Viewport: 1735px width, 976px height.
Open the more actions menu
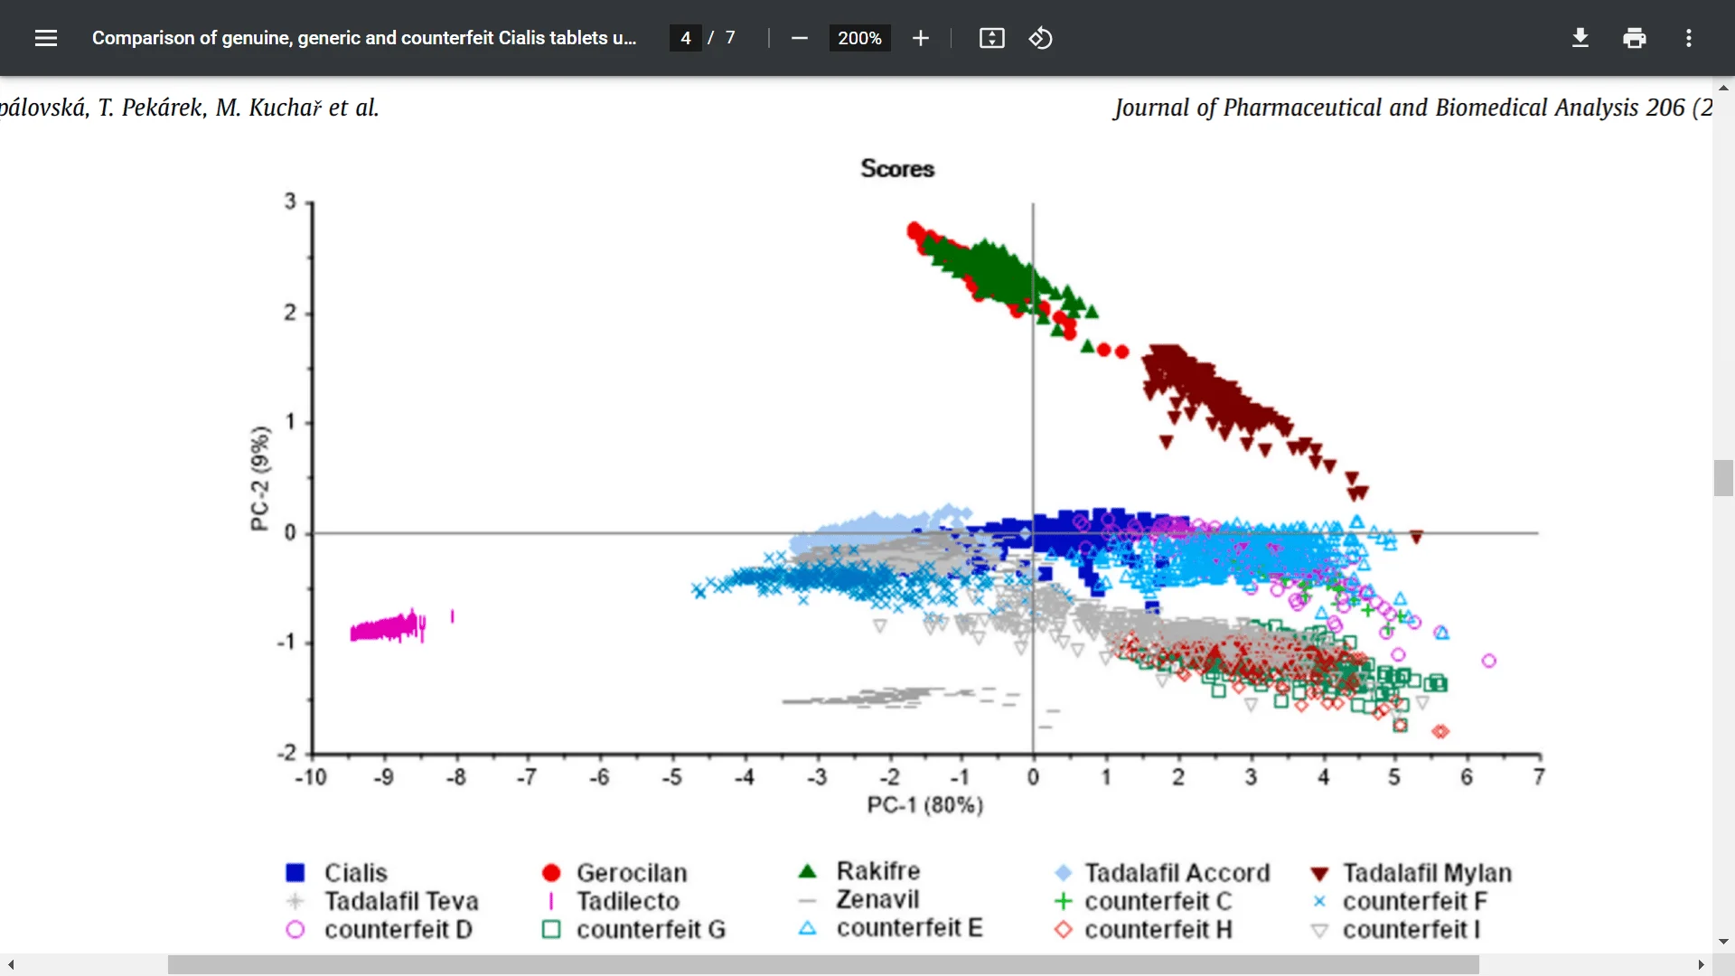1689,38
